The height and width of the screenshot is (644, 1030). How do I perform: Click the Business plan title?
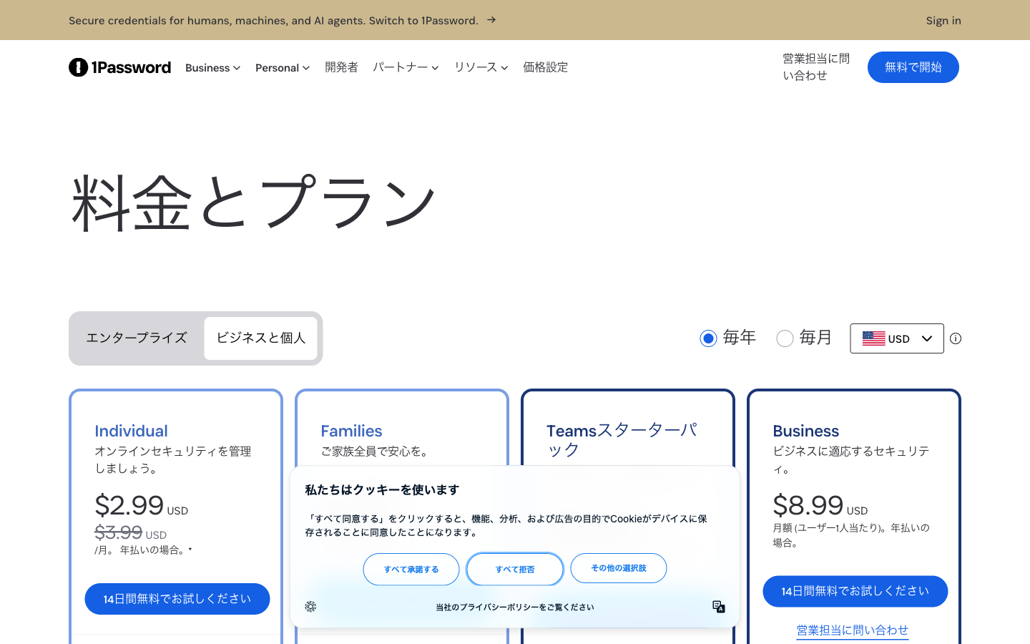[x=806, y=431]
